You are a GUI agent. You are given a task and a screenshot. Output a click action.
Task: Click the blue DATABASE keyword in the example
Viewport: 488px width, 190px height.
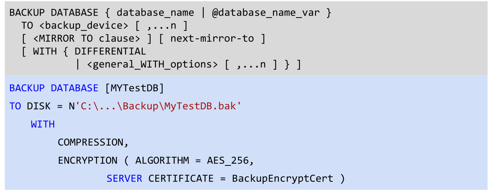pyautogui.click(x=74, y=88)
